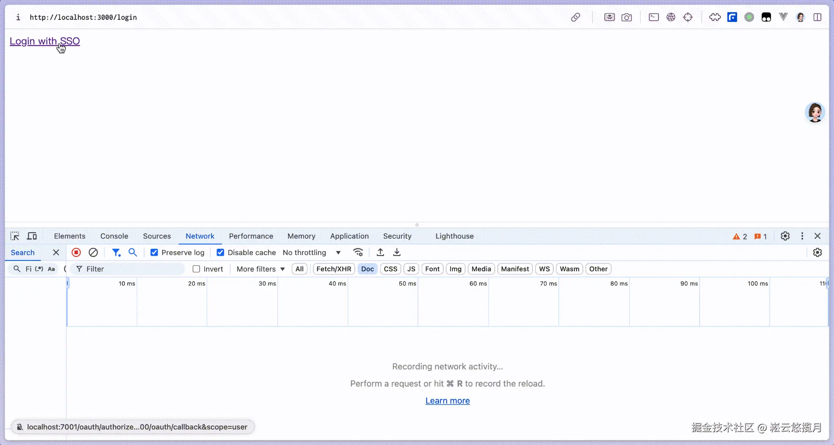Open the No throttling dropdown
The width and height of the screenshot is (834, 445).
tap(312, 253)
